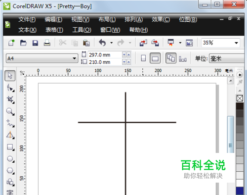Image resolution: width=247 pixels, height=195 pixels.
Task: Open a file with the folder icon
Action: (x=23, y=43)
